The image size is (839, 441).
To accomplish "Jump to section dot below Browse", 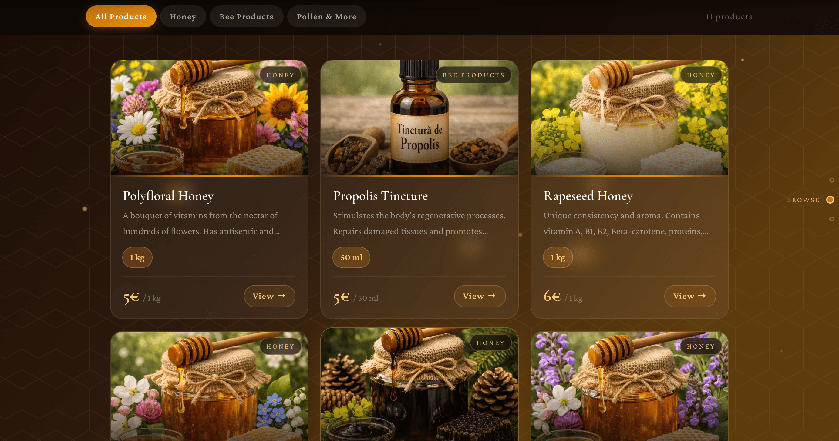I will (x=831, y=219).
